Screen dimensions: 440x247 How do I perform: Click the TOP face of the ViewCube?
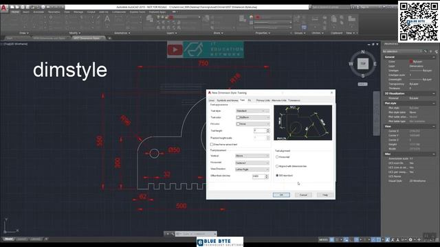click(x=363, y=64)
